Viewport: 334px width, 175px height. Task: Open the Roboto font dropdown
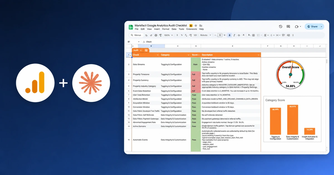(x=206, y=35)
